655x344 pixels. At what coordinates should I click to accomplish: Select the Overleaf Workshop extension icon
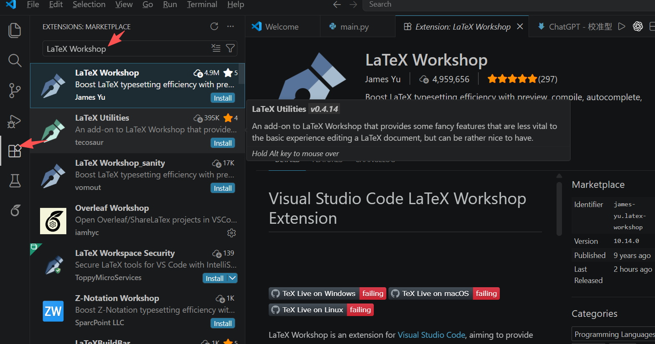(53, 221)
